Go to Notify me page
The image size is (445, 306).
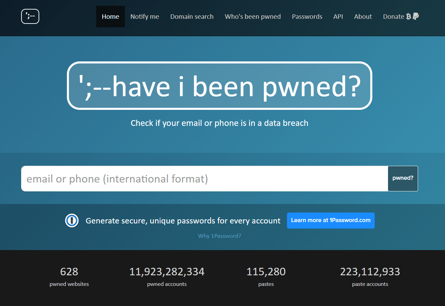(x=145, y=16)
